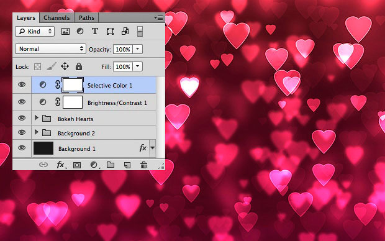Switch to the Layers tab
The height and width of the screenshot is (241, 385).
26,17
